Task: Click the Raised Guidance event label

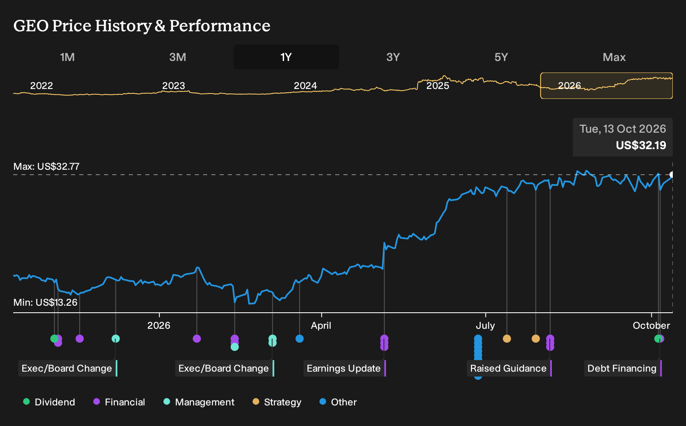Action: pos(509,368)
